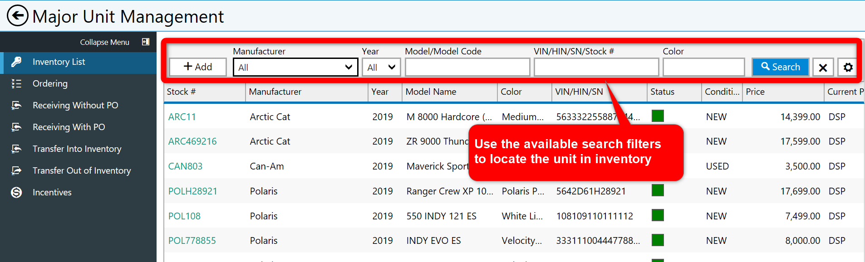
Task: Click the green status square for ARC11
Action: [x=658, y=116]
